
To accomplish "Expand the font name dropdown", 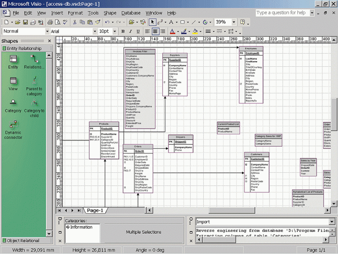I will [94, 32].
